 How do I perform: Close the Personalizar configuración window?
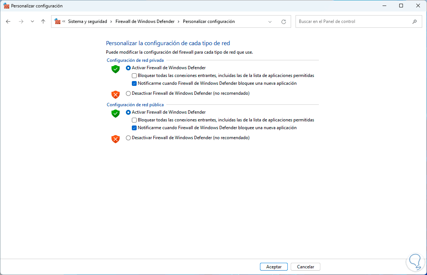coord(418,6)
